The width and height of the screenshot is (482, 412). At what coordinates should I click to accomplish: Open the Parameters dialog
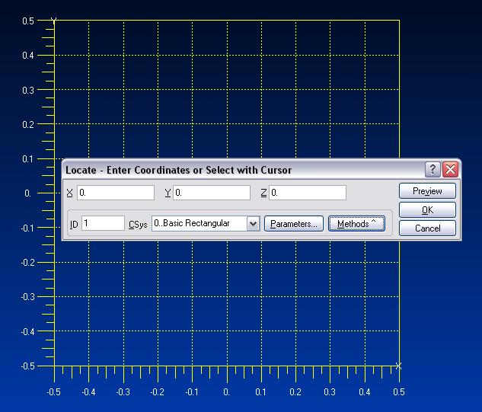point(294,224)
